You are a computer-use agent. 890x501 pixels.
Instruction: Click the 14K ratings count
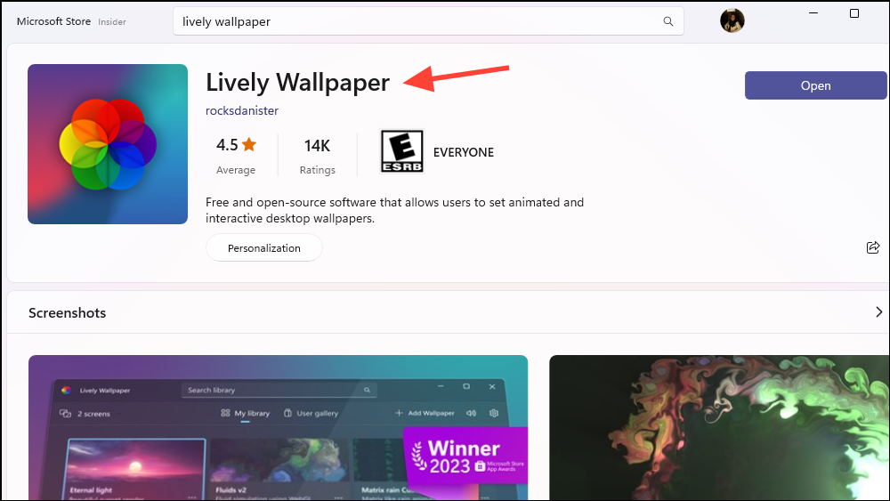pos(317,146)
